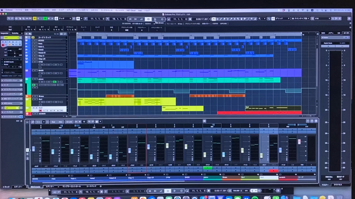Solo the KICKS track in track list

(36, 40)
